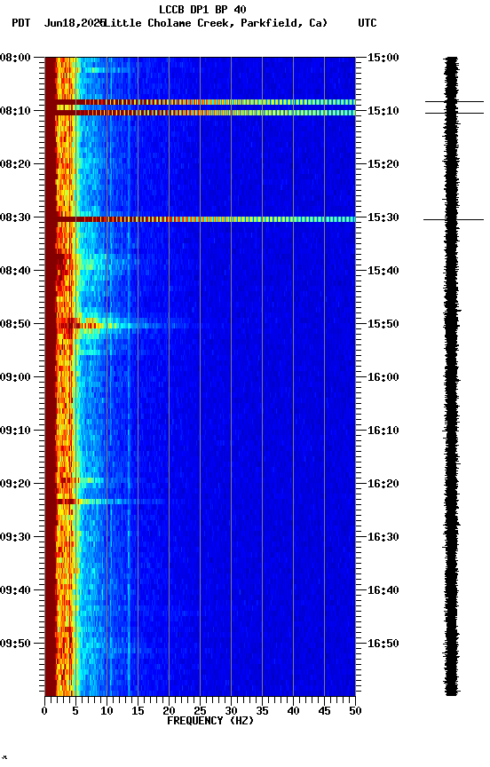Viewport: 490px width, 767px height.
Task: Click the "FREQUENCY (HZ)" axis label
Action: tap(210, 721)
